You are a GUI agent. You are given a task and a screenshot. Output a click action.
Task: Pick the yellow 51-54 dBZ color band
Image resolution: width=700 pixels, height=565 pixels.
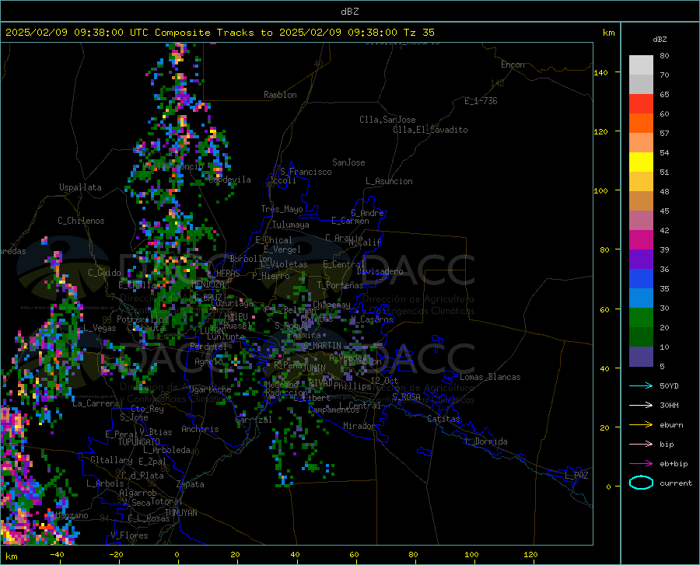point(641,162)
